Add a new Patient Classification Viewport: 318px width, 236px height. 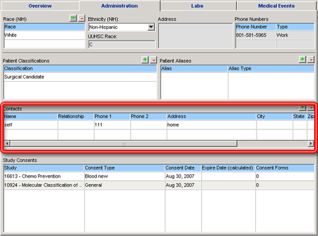tap(145, 60)
